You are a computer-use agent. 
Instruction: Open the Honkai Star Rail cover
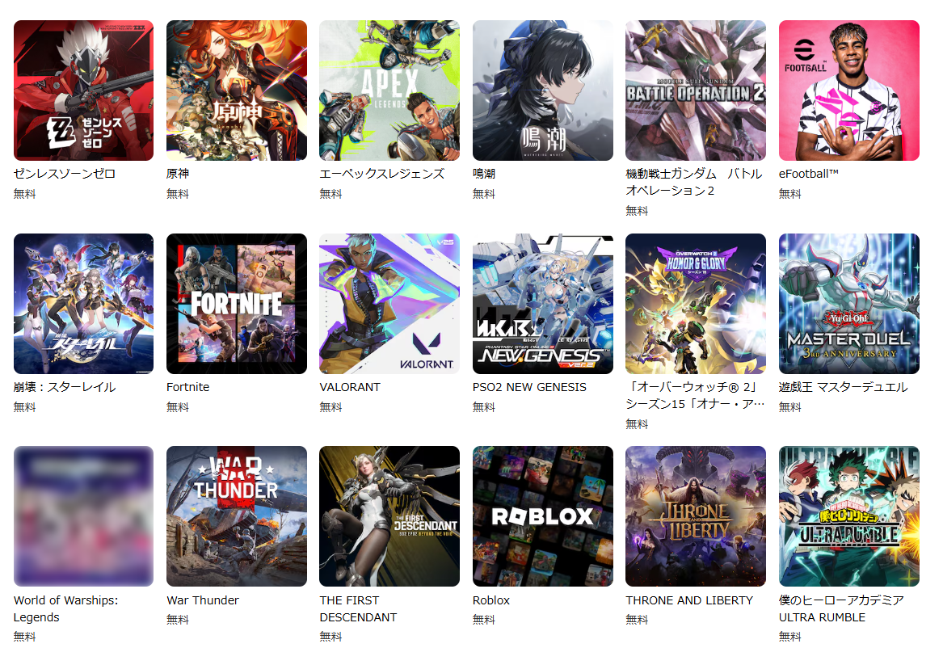coord(83,304)
